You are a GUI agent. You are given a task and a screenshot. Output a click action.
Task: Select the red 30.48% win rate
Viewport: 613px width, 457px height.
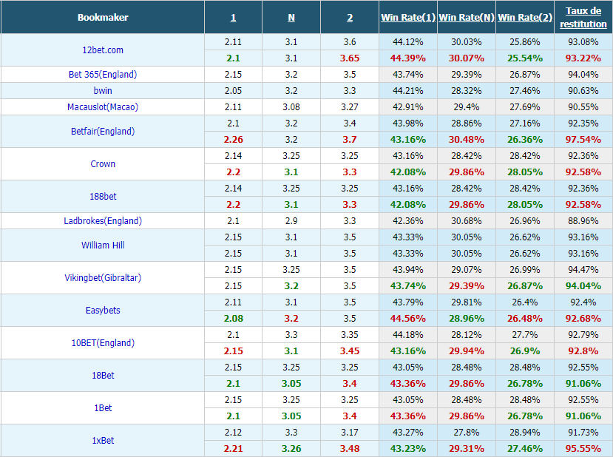click(467, 140)
